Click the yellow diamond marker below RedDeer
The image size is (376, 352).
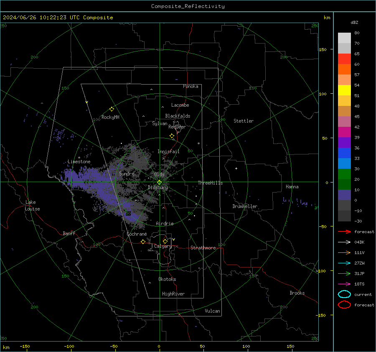point(172,136)
